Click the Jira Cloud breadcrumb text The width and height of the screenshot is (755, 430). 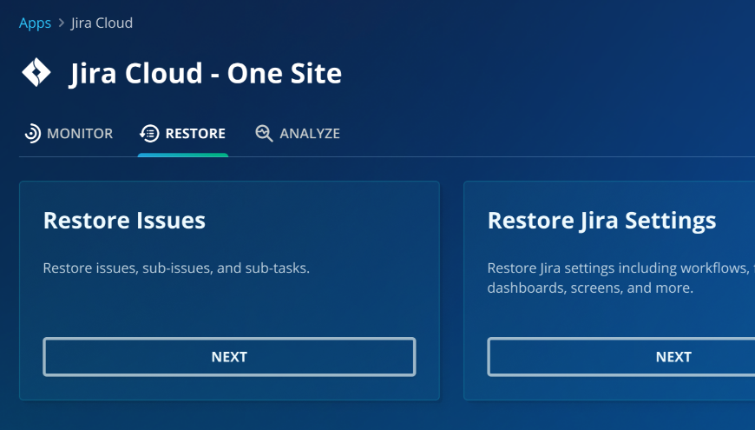(x=102, y=23)
